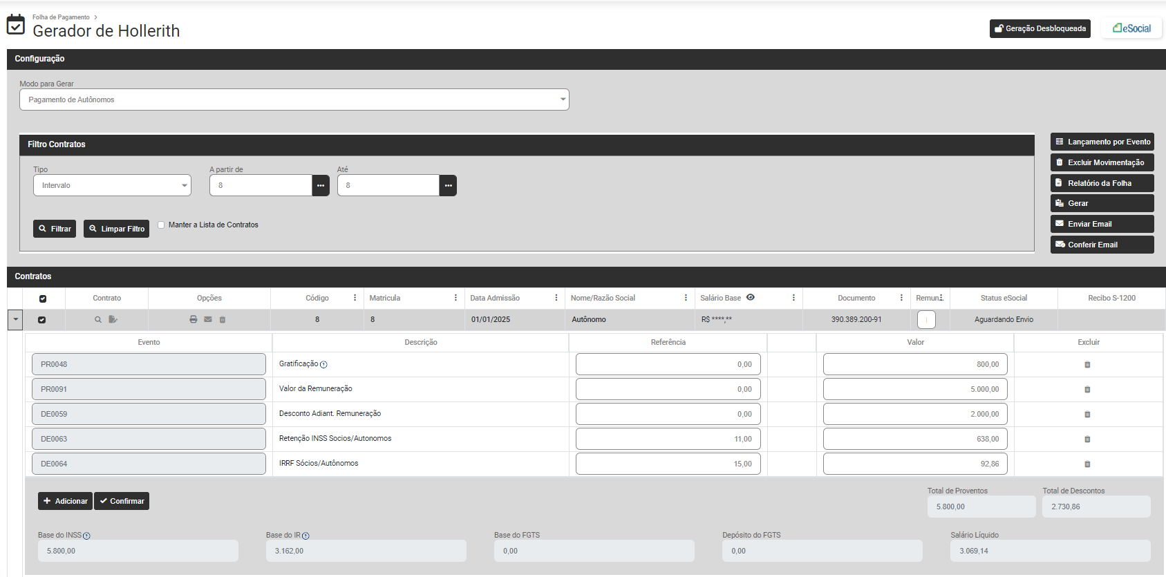
Task: Open the Modo para Gerar dropdown
Action: [x=294, y=100]
